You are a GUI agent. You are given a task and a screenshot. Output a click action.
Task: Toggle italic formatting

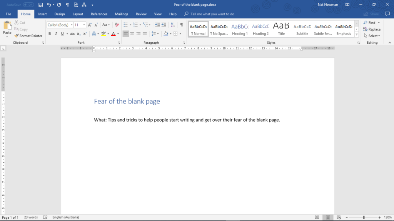click(x=56, y=34)
